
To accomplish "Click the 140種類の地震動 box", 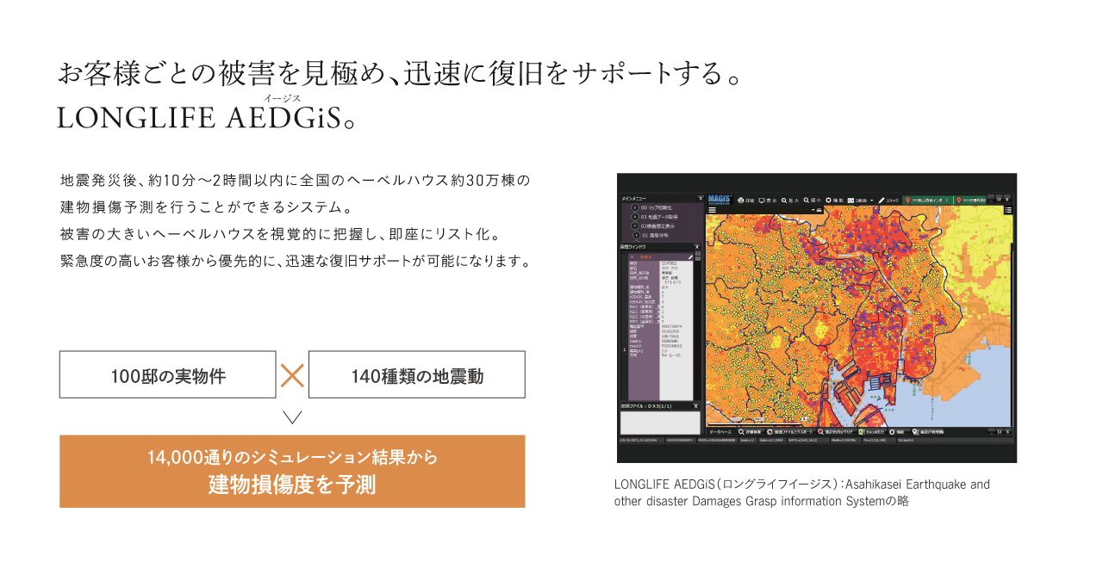I will pos(417,375).
